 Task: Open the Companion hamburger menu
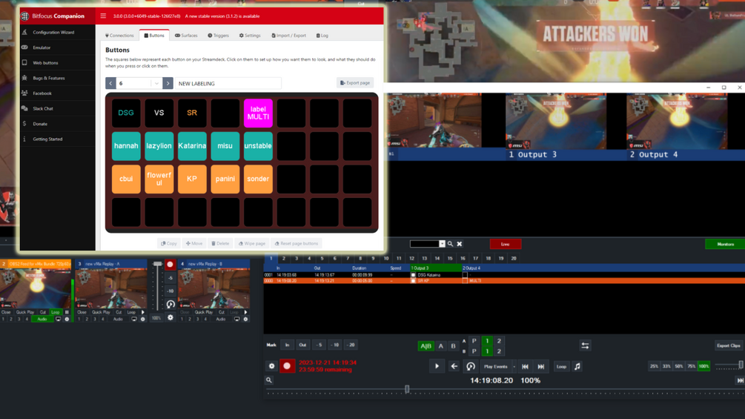point(103,16)
